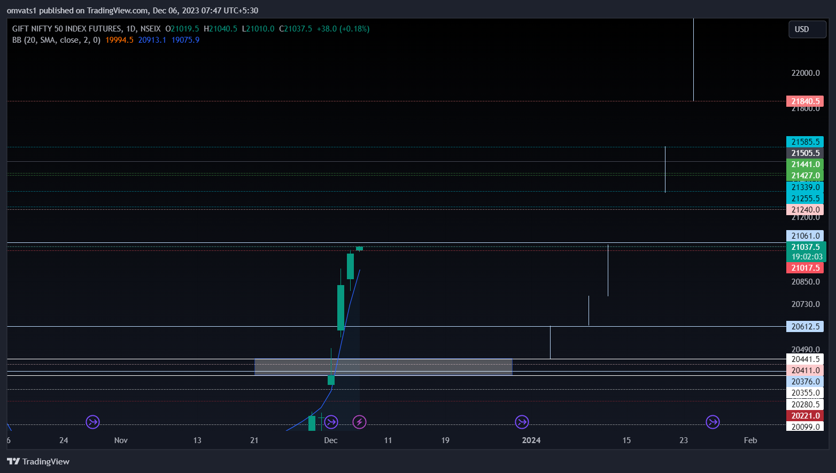
Task: Click BB value 19075.9
Action: click(185, 40)
